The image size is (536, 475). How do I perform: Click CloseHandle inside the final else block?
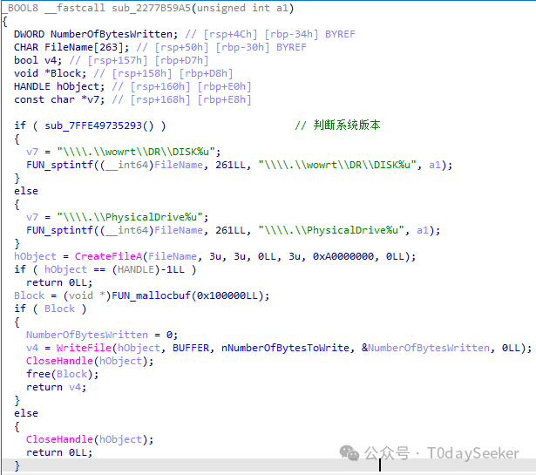59,439
